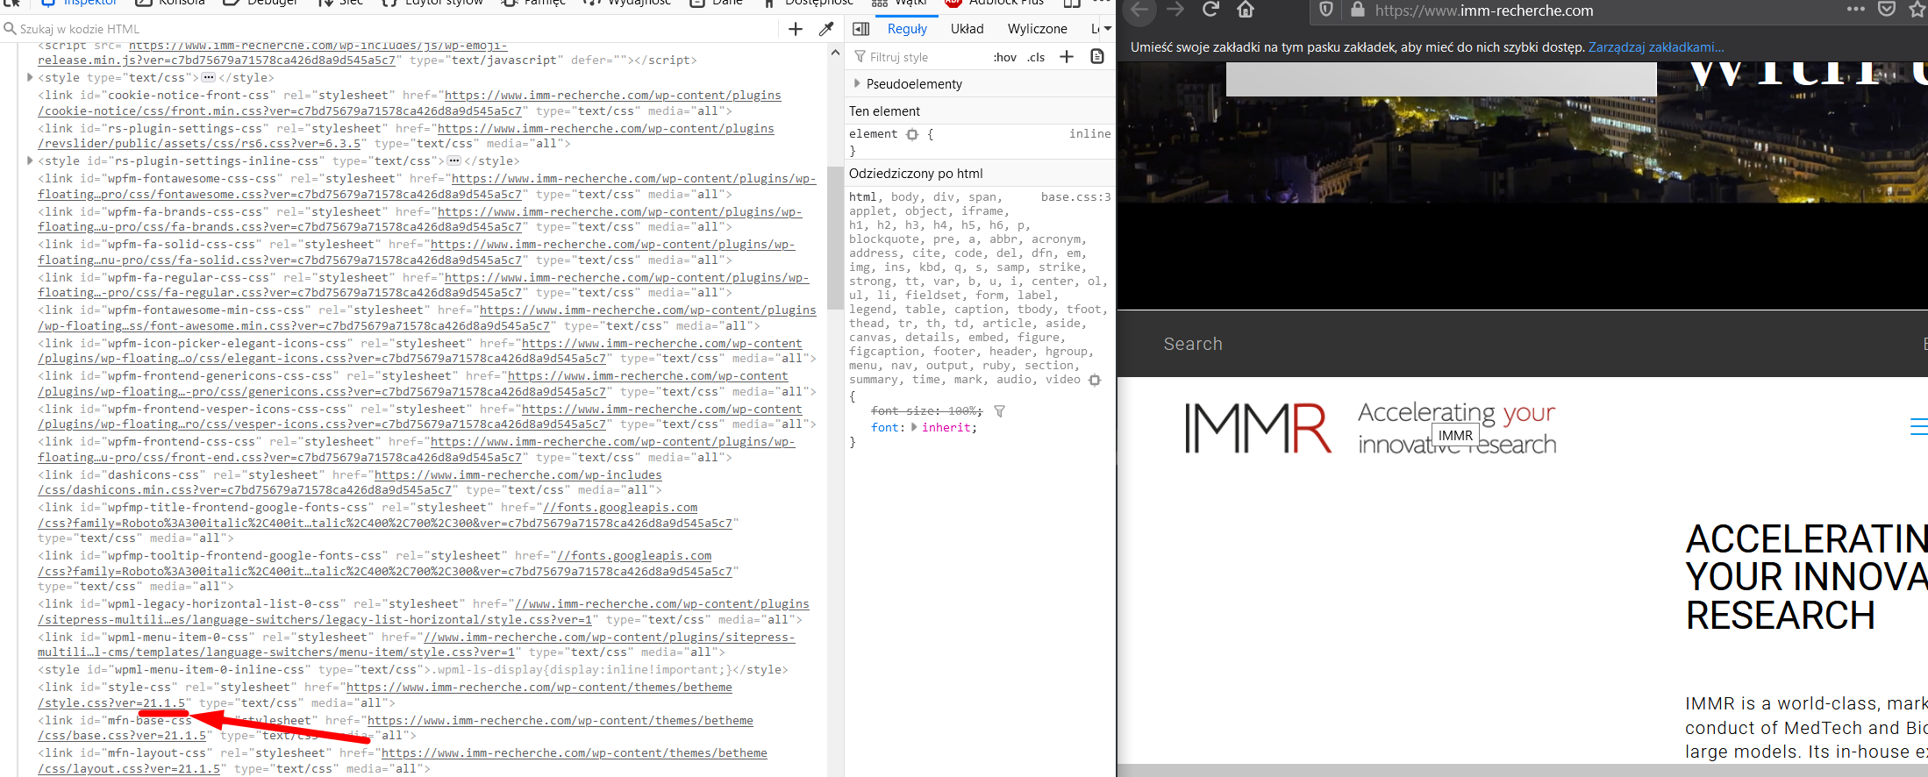Click the padlock site security icon

point(1357,11)
